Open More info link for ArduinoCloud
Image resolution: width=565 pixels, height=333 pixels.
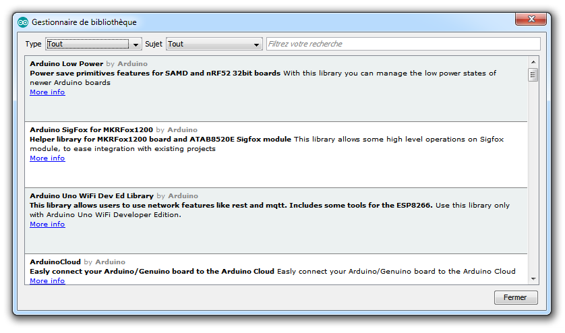point(47,280)
